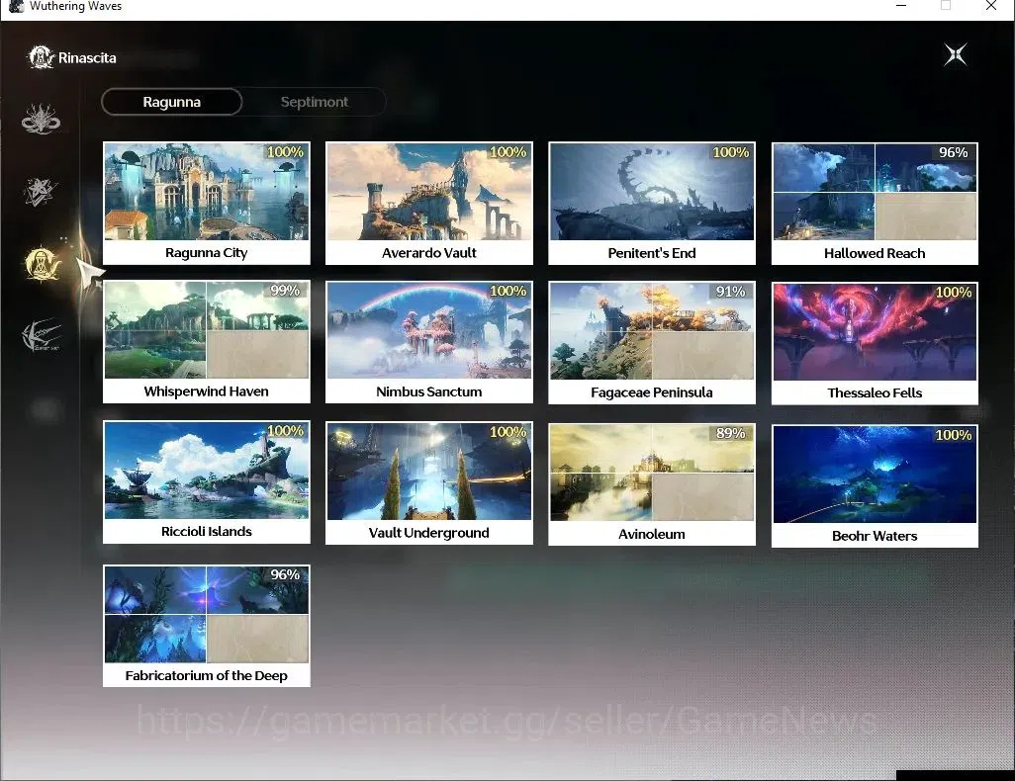Select the highlighted Rinascita emblem in sidebar
Image resolution: width=1015 pixels, height=781 pixels.
coord(42,264)
